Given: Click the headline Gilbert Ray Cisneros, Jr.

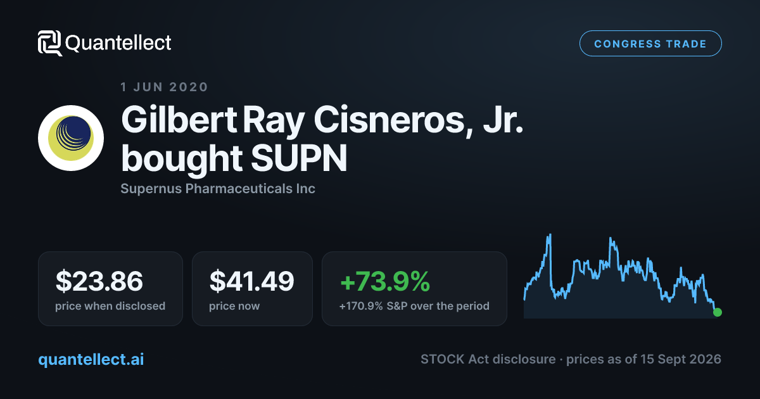Looking at the screenshot, I should (x=323, y=118).
